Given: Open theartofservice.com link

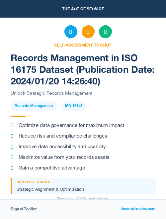Looking at the screenshot, I should click(x=138, y=209).
